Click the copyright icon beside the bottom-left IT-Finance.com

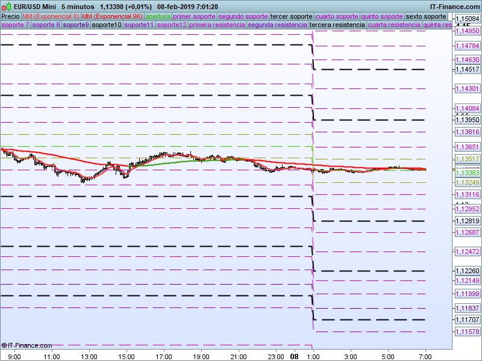[x=4, y=345]
